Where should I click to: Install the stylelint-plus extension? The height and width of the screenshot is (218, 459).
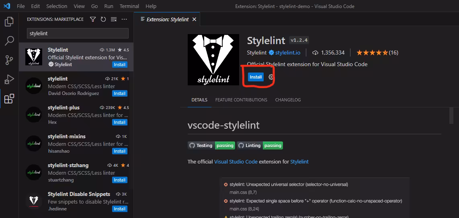(119, 122)
